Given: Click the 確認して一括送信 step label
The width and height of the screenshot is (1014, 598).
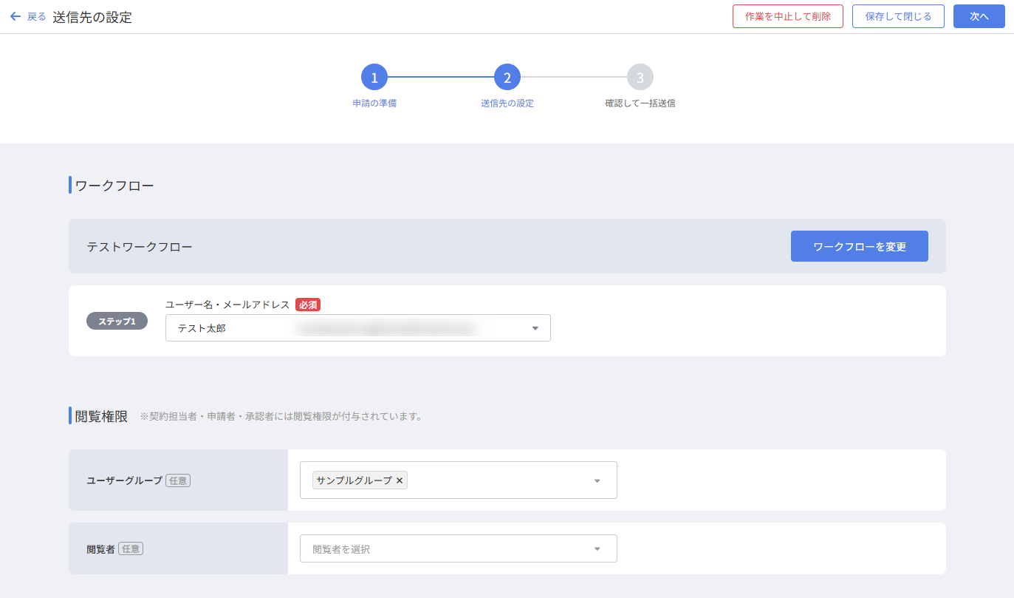Looking at the screenshot, I should pos(640,103).
